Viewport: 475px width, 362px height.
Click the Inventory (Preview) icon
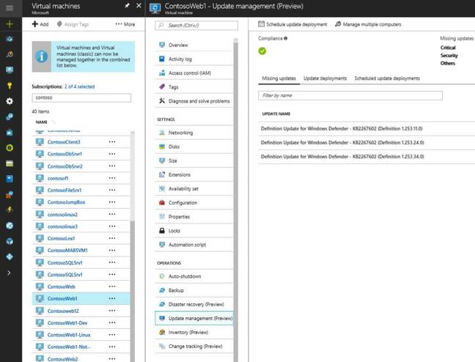[x=162, y=332]
